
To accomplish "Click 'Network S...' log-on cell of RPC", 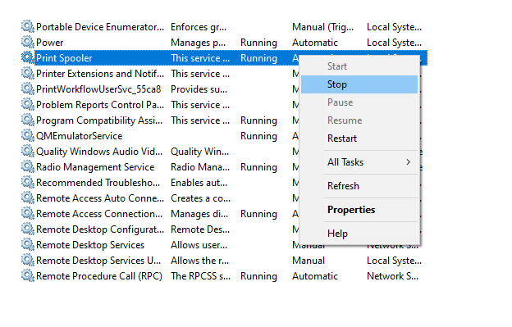I will point(392,276).
